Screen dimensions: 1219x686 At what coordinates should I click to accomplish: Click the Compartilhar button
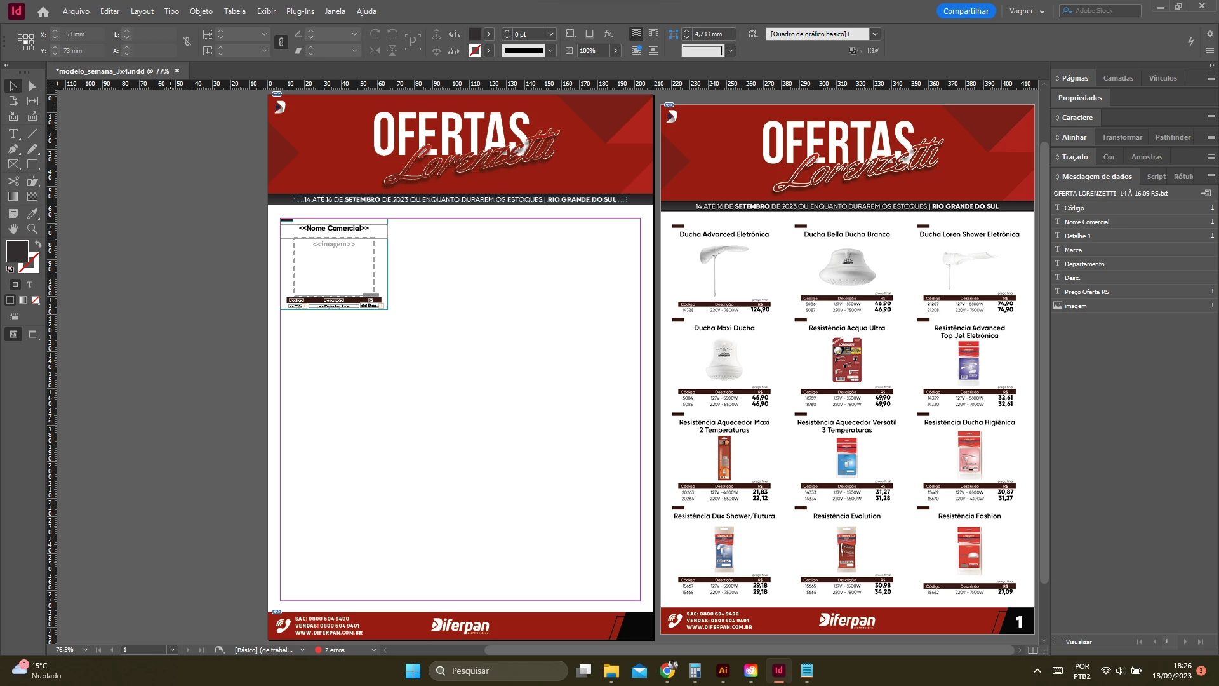click(965, 11)
